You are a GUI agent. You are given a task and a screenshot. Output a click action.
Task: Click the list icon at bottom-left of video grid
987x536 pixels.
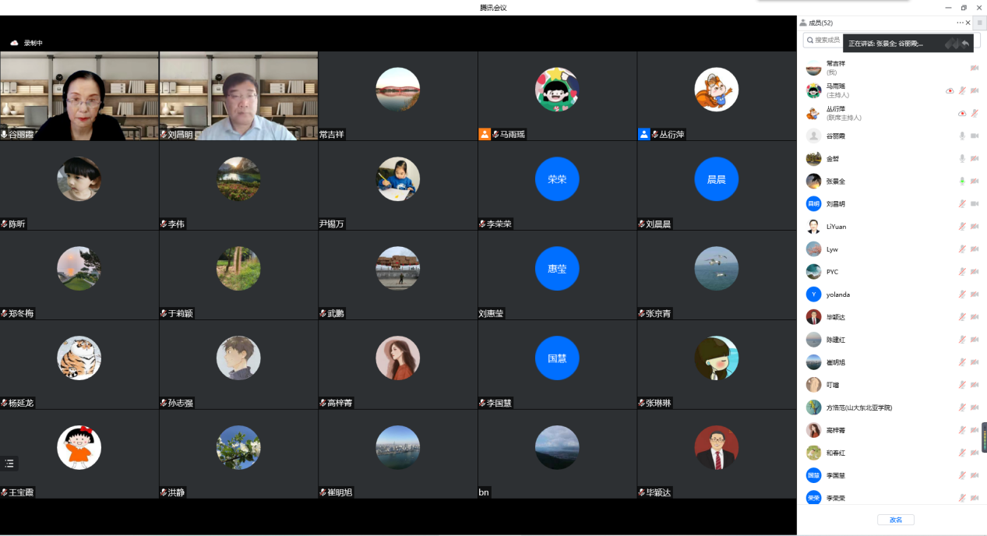9,463
